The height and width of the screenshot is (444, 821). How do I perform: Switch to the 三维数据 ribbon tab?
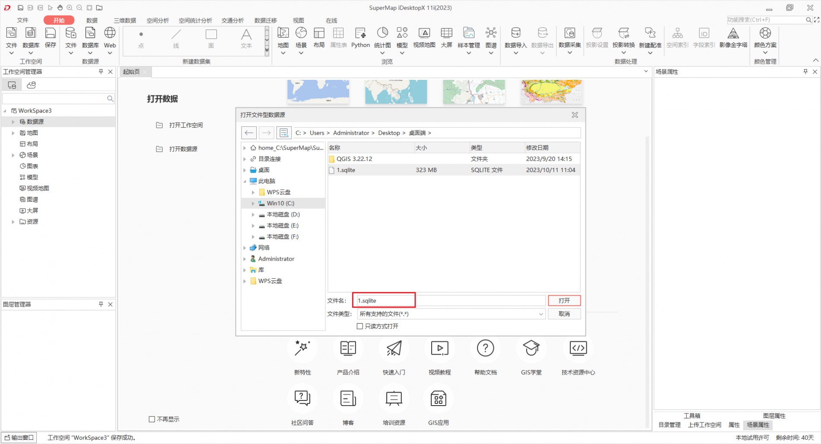pyautogui.click(x=125, y=20)
